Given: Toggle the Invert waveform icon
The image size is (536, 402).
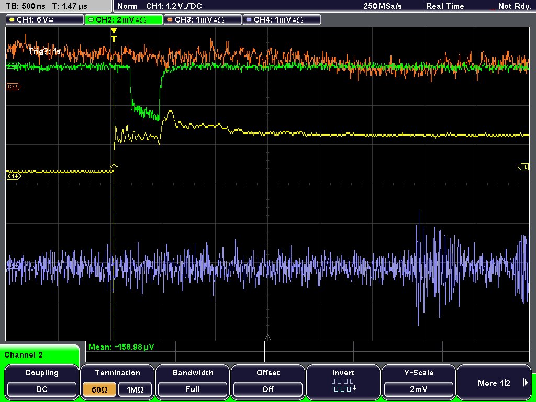Looking at the screenshot, I should (343, 385).
